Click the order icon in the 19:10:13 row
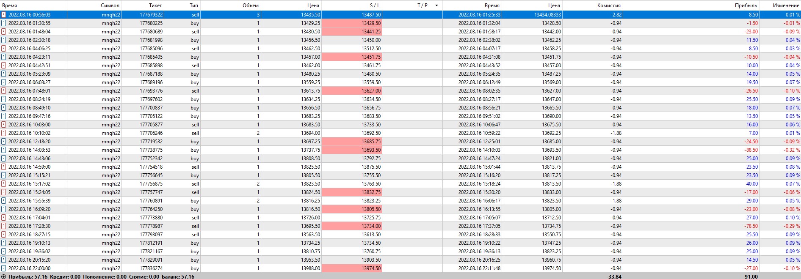This screenshot has height=279, width=801. point(4,243)
